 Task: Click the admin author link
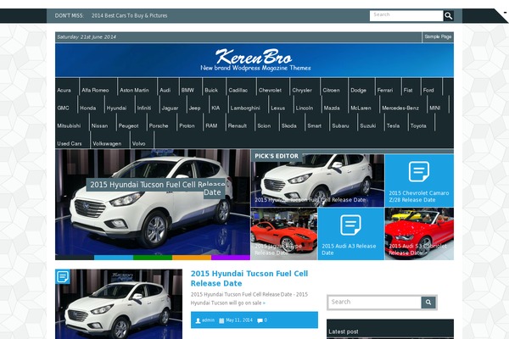click(208, 320)
